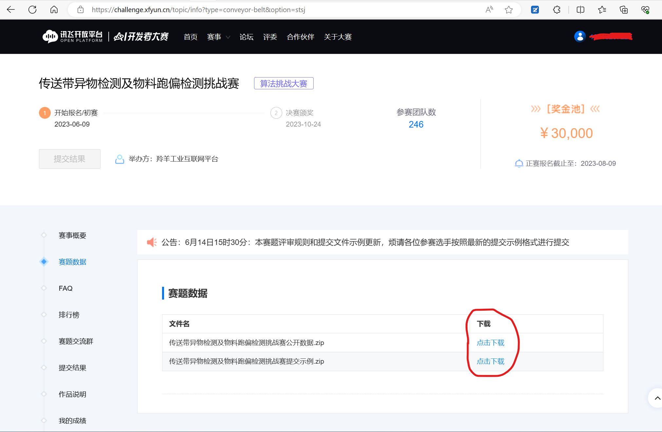Open the browser home page
The image size is (662, 432).
pyautogui.click(x=54, y=9)
